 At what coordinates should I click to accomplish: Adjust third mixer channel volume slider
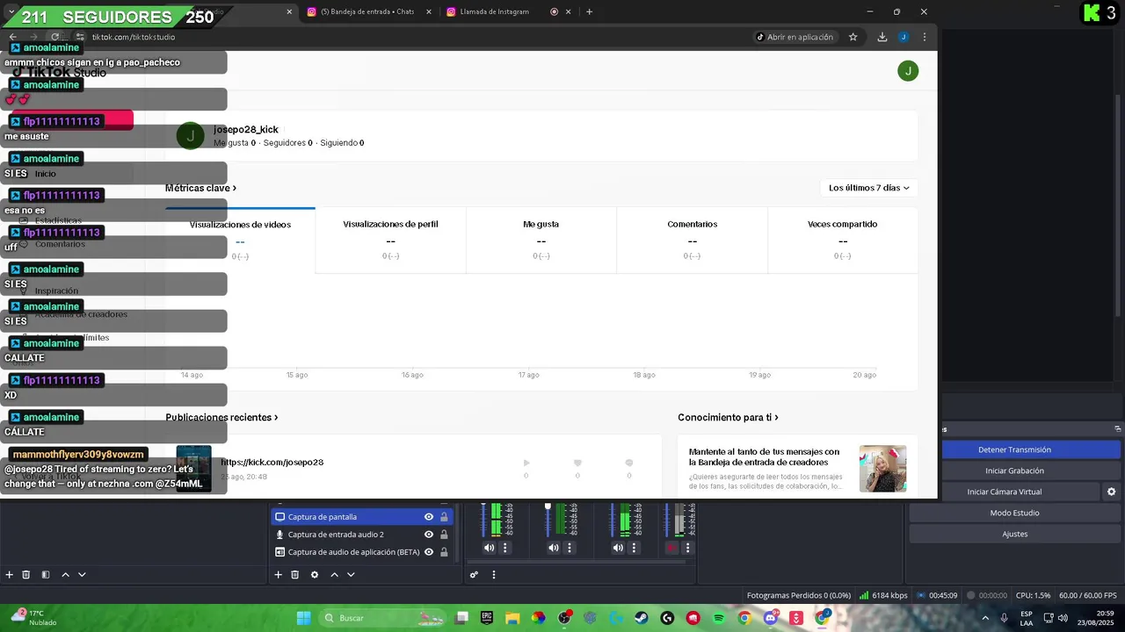613,519
